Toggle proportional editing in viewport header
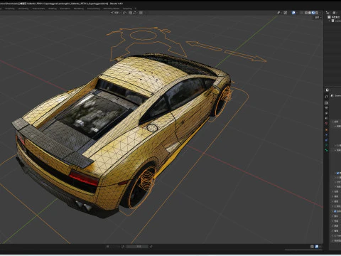 tap(141, 13)
